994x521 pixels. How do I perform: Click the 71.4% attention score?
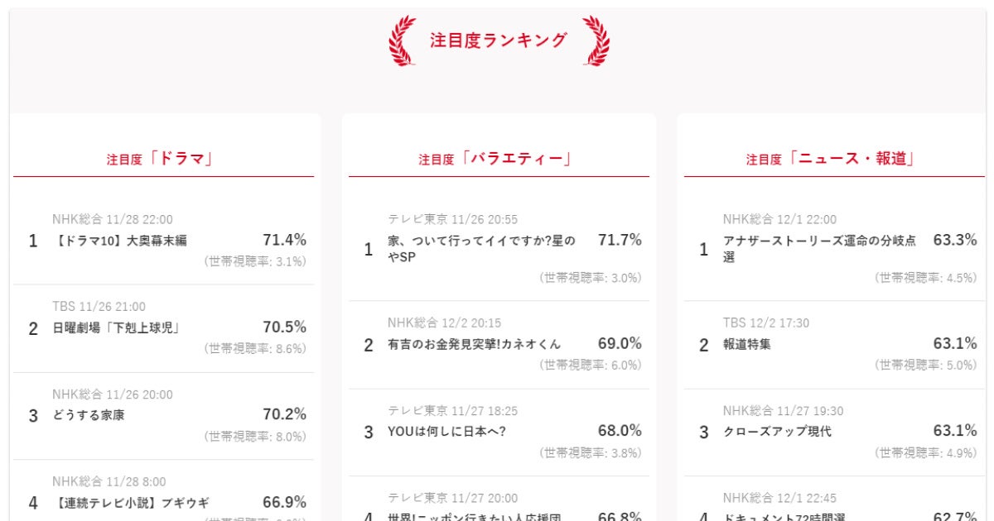pos(284,240)
